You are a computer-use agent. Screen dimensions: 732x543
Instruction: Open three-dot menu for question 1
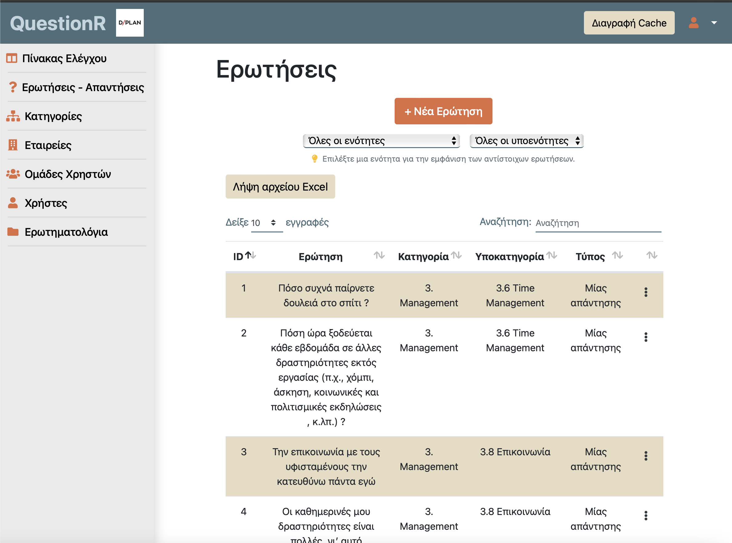point(646,292)
